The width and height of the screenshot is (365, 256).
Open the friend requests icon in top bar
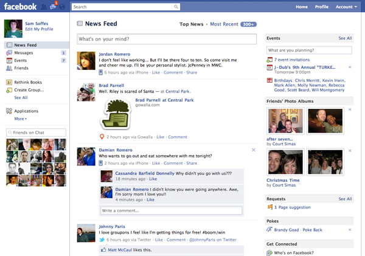click(x=43, y=7)
